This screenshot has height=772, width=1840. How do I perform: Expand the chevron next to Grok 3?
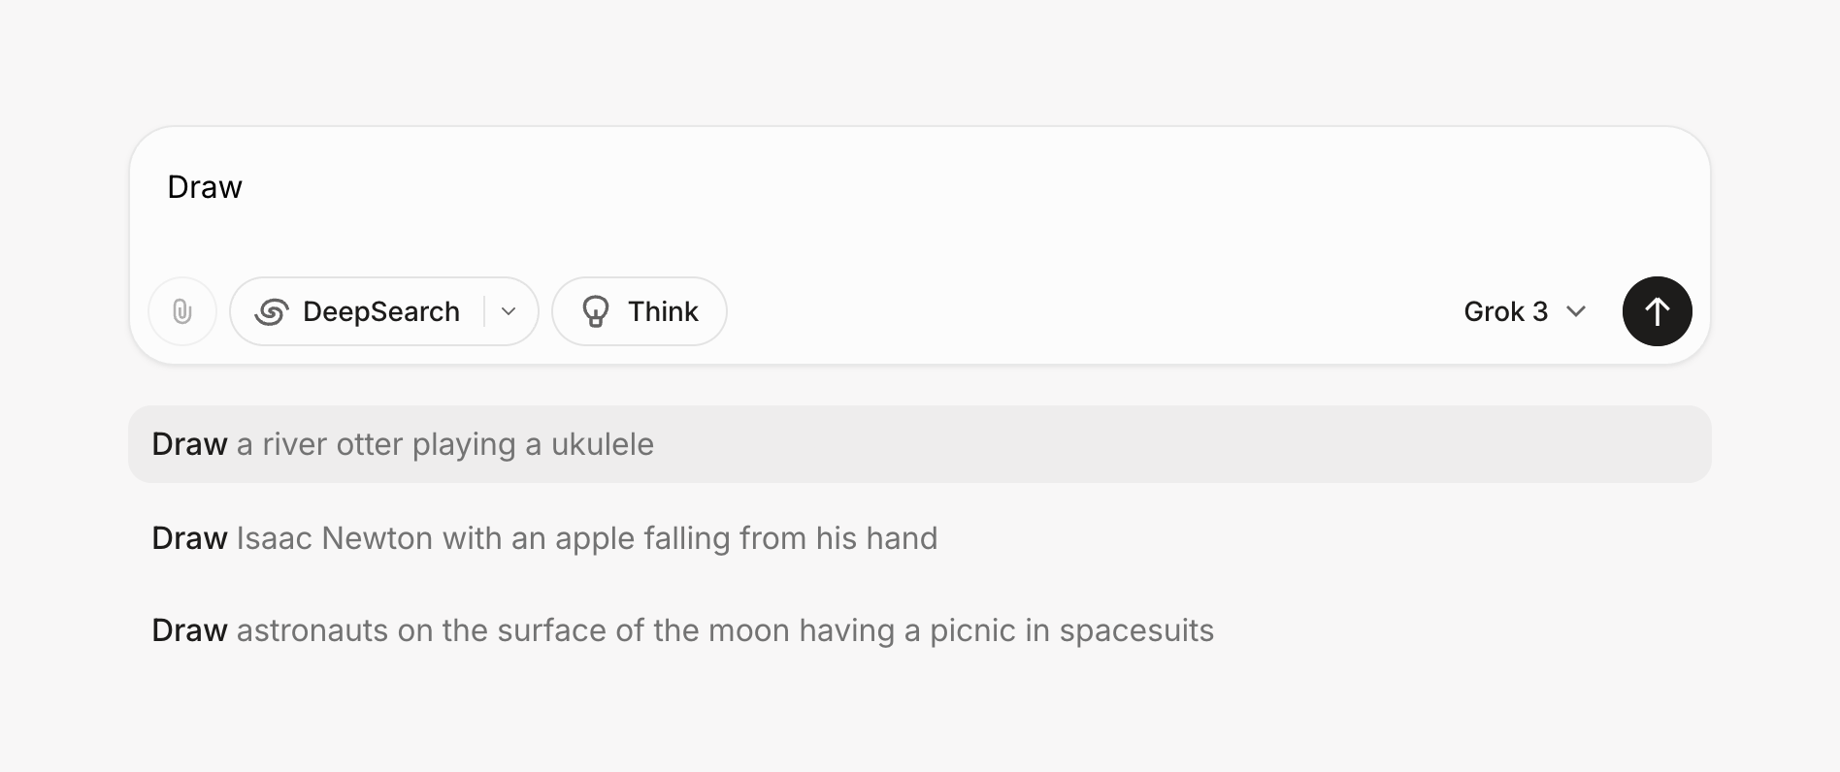coord(1576,311)
